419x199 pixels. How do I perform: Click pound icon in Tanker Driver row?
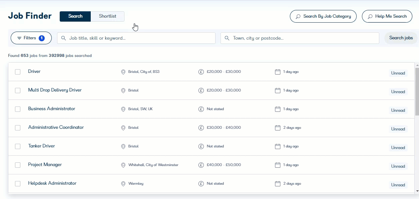201,146
